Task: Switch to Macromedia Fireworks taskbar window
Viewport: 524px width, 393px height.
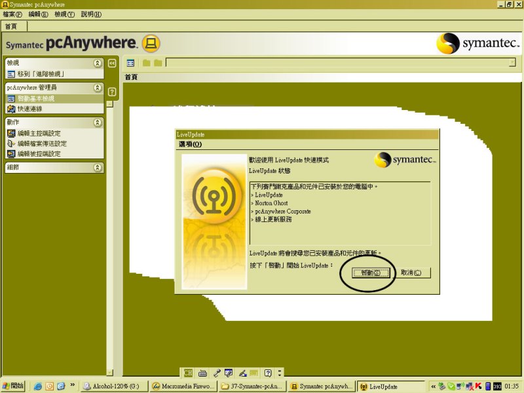Action: (x=183, y=386)
